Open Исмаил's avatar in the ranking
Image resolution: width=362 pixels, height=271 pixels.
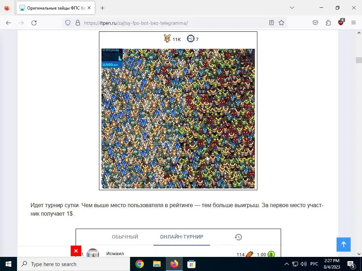(x=93, y=253)
